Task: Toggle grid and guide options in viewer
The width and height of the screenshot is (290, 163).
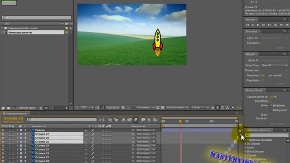Action: tap(97, 107)
